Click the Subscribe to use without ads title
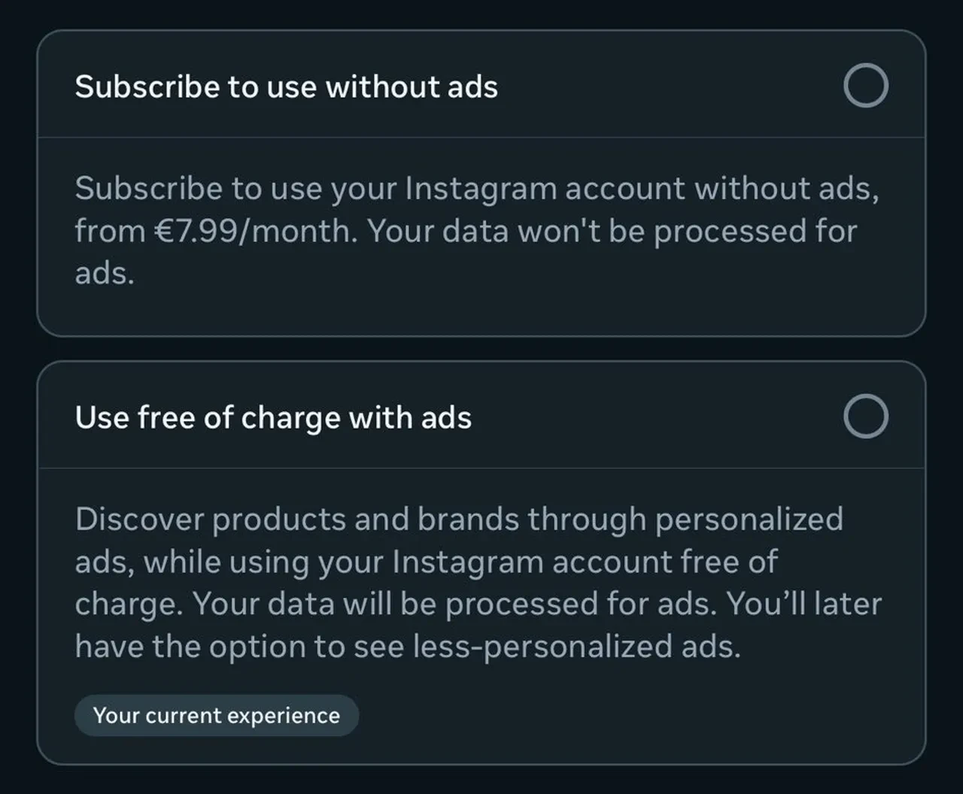 coord(286,86)
